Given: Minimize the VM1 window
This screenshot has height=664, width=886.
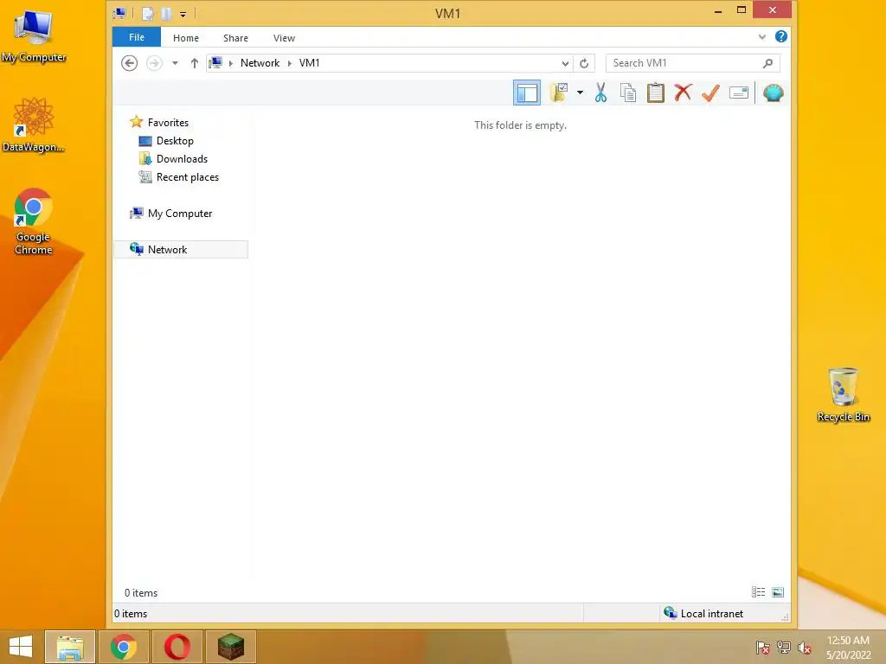Looking at the screenshot, I should coord(717,10).
